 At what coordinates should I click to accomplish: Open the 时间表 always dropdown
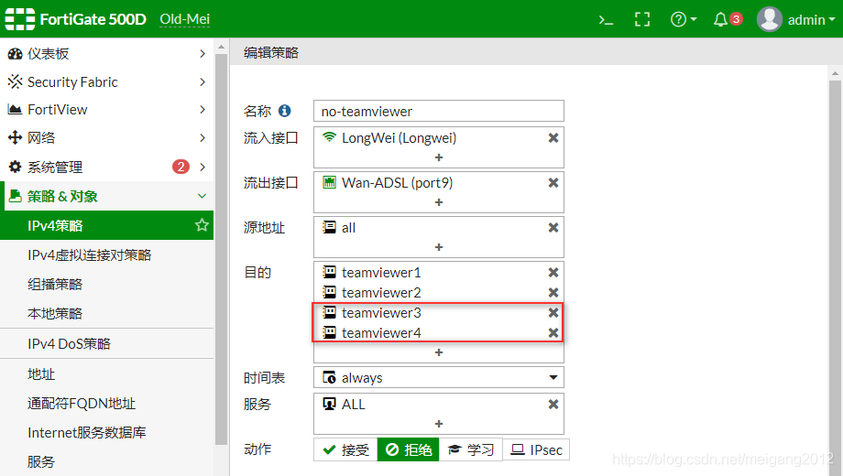pyautogui.click(x=439, y=378)
